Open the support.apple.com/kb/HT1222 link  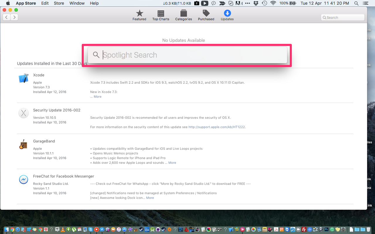(x=217, y=127)
